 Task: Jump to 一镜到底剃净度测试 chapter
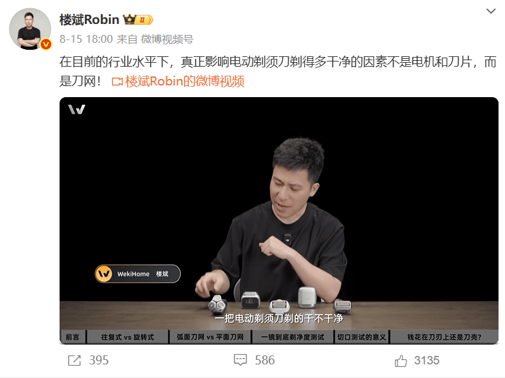click(293, 337)
